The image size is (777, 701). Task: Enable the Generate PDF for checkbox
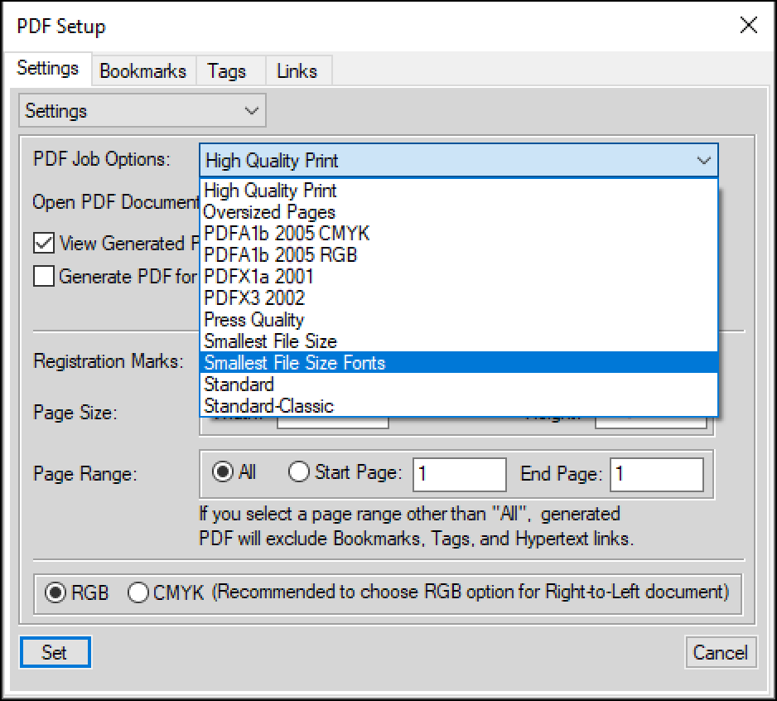click(44, 276)
